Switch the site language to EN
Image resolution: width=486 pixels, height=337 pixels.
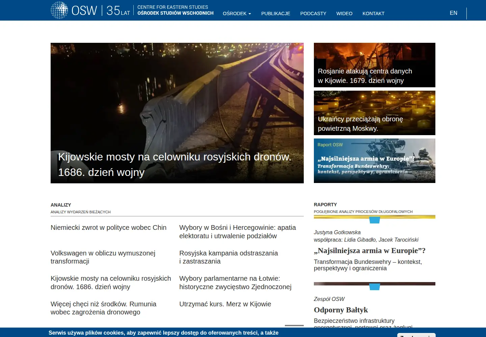(x=454, y=13)
